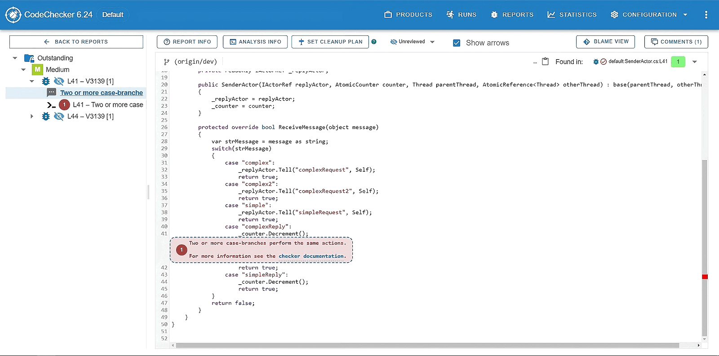The height and width of the screenshot is (356, 719).
Task: Click the Outstanding folder icon in tree
Action: point(29,58)
